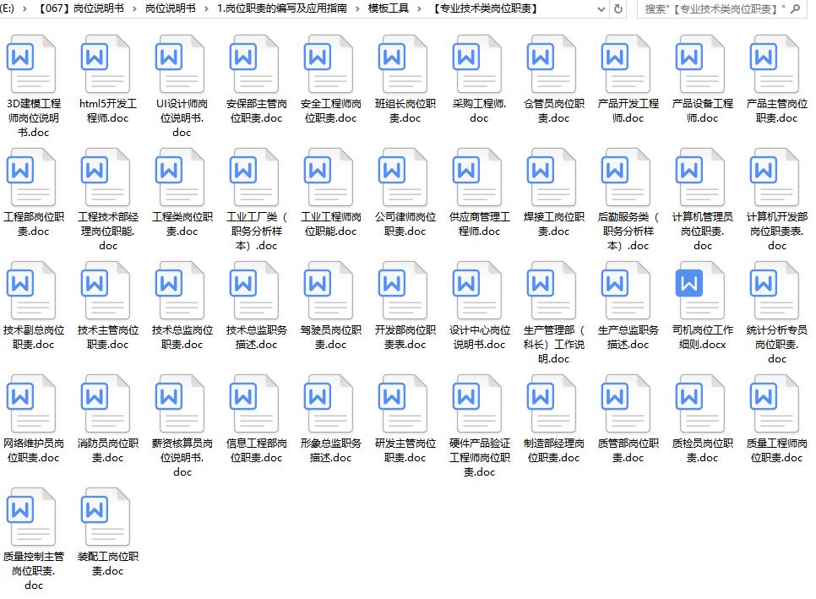Select the 形象总监职务描述.doc icon
This screenshot has height=599, width=816.
[329, 403]
